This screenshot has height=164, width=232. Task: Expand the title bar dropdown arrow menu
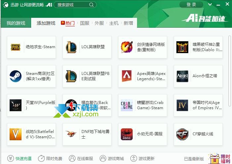tap(210, 5)
